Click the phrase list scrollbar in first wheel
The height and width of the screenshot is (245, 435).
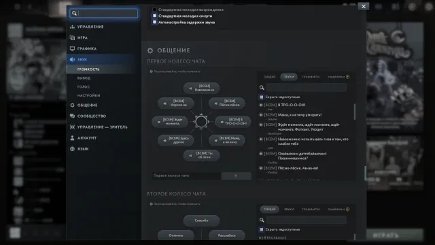tap(355, 112)
